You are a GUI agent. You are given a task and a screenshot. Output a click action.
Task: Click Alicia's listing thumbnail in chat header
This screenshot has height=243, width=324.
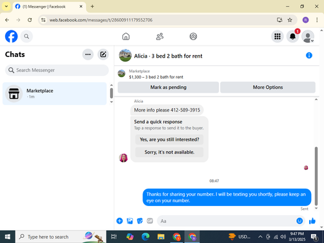pos(125,56)
